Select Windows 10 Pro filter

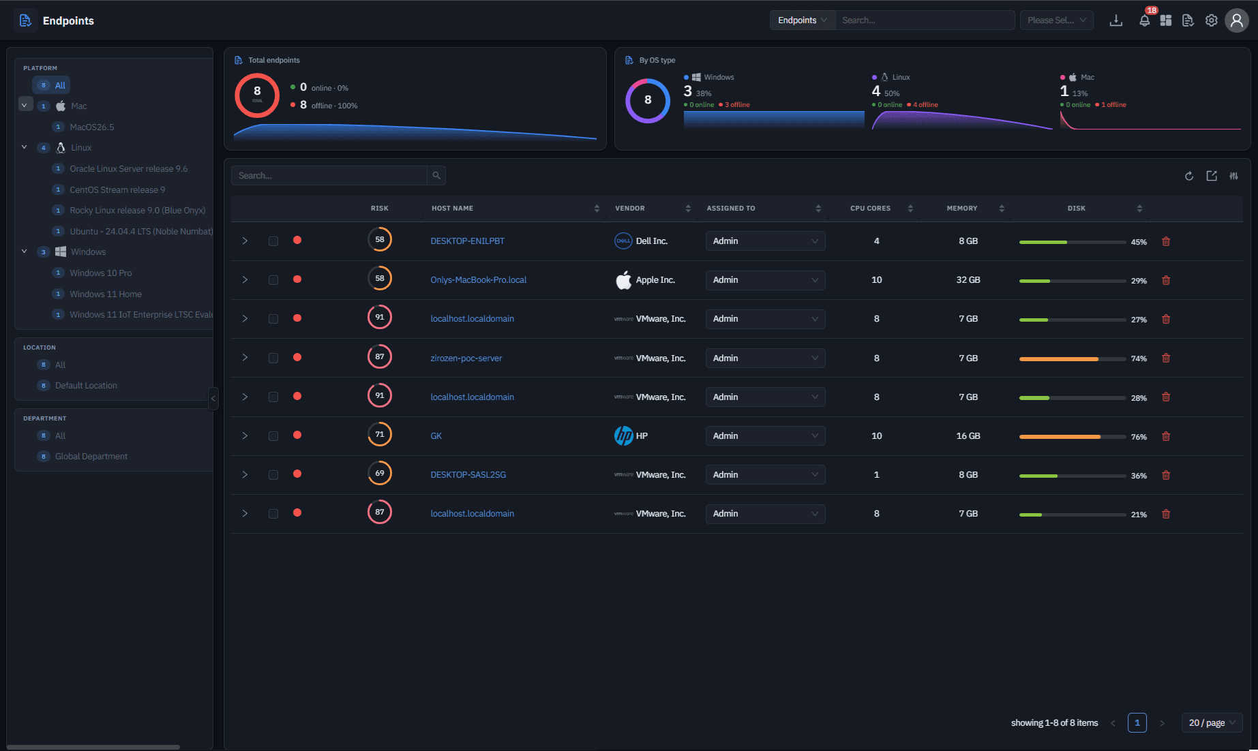[x=101, y=273]
